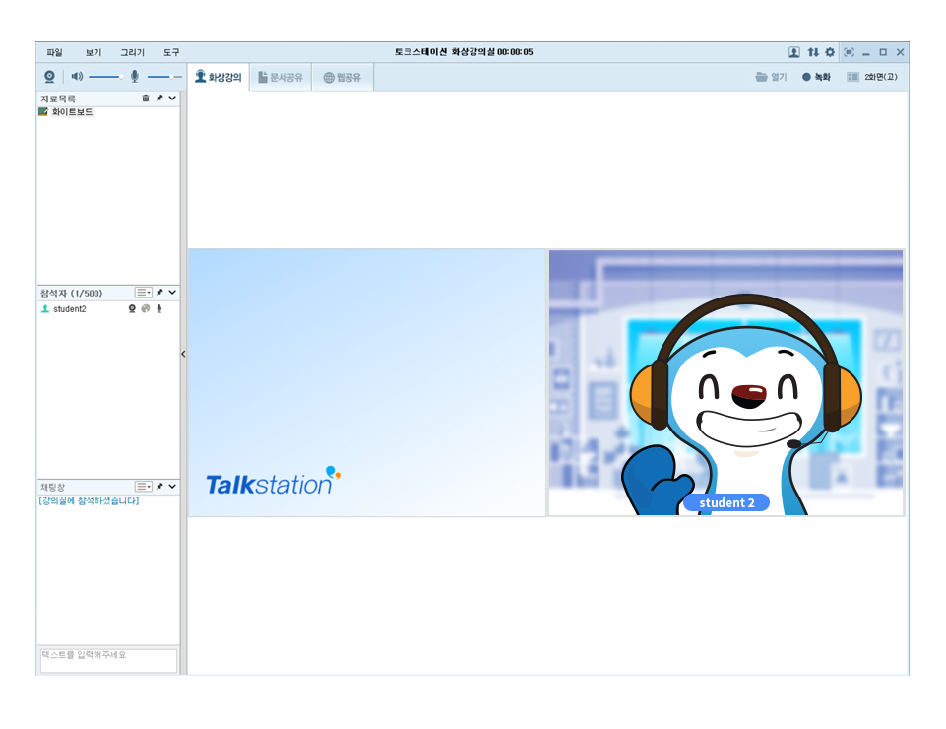
Task: Open settings via the gear icon
Action: pyautogui.click(x=830, y=52)
